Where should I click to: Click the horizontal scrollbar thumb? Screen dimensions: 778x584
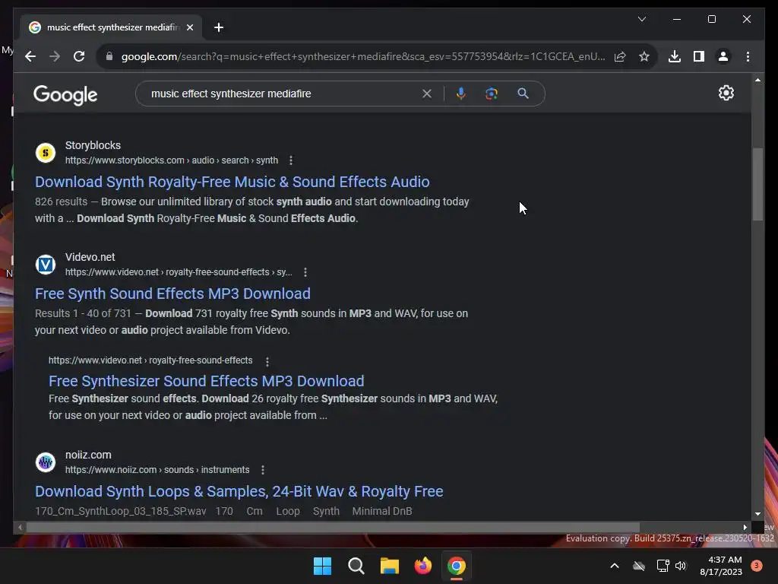(x=333, y=528)
